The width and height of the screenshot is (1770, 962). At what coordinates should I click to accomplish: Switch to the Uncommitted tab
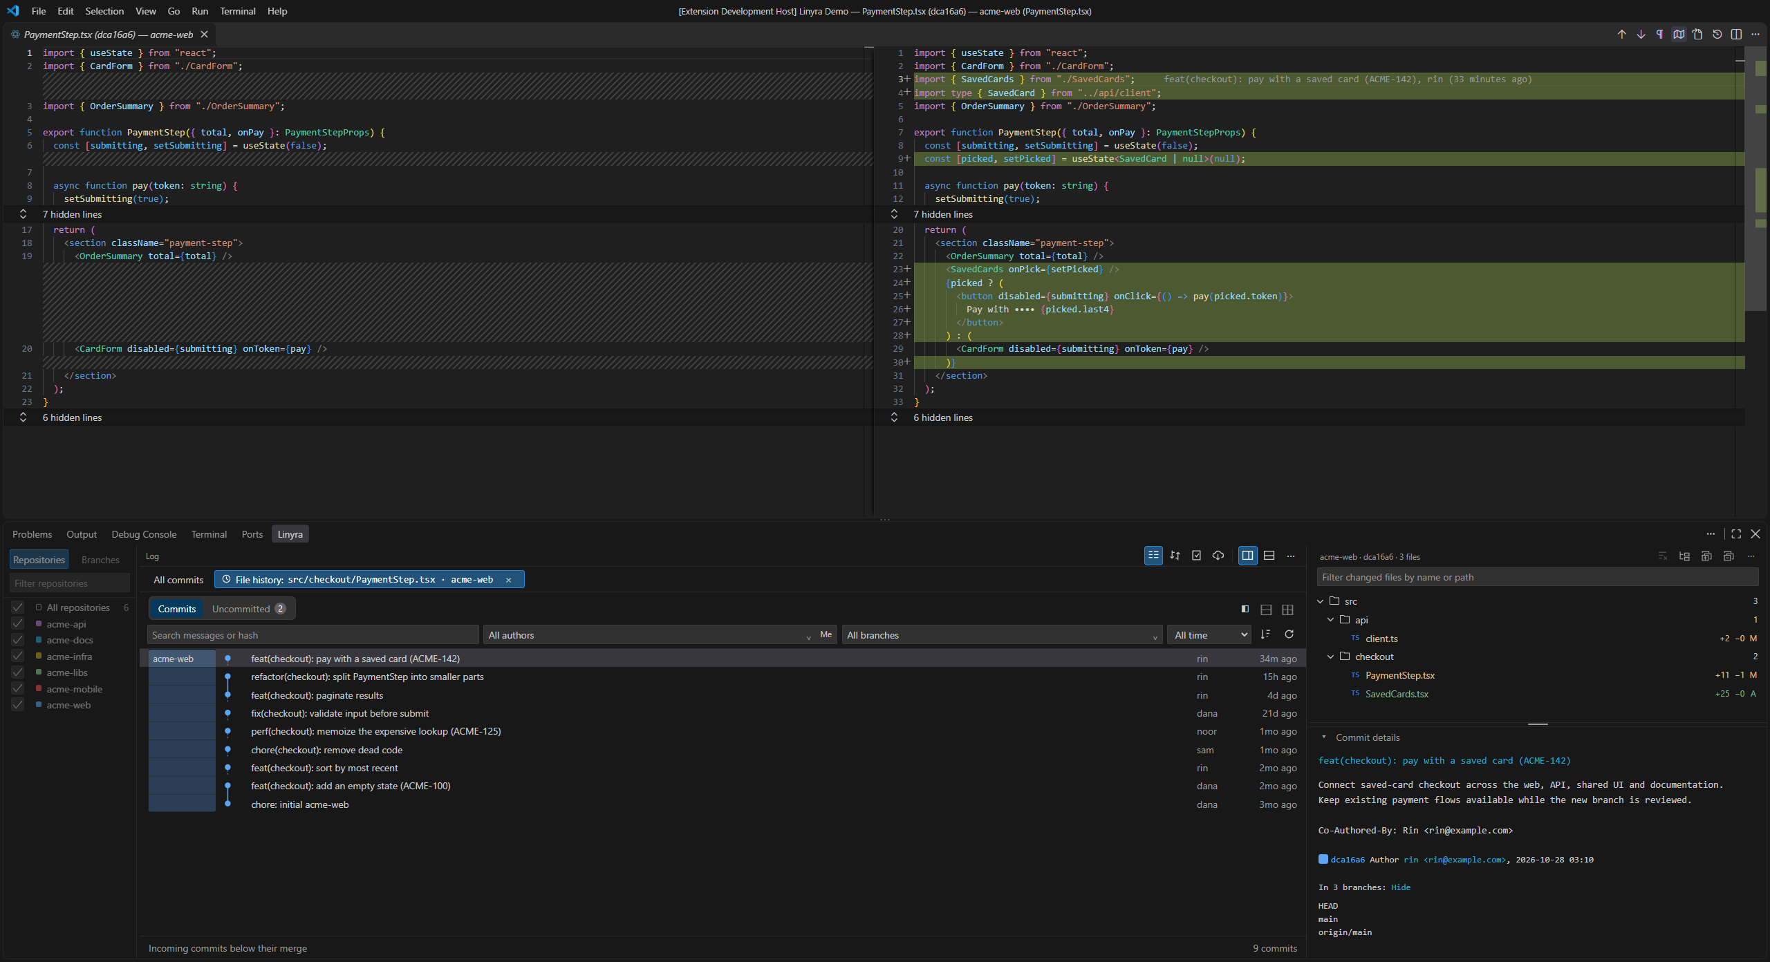point(249,609)
